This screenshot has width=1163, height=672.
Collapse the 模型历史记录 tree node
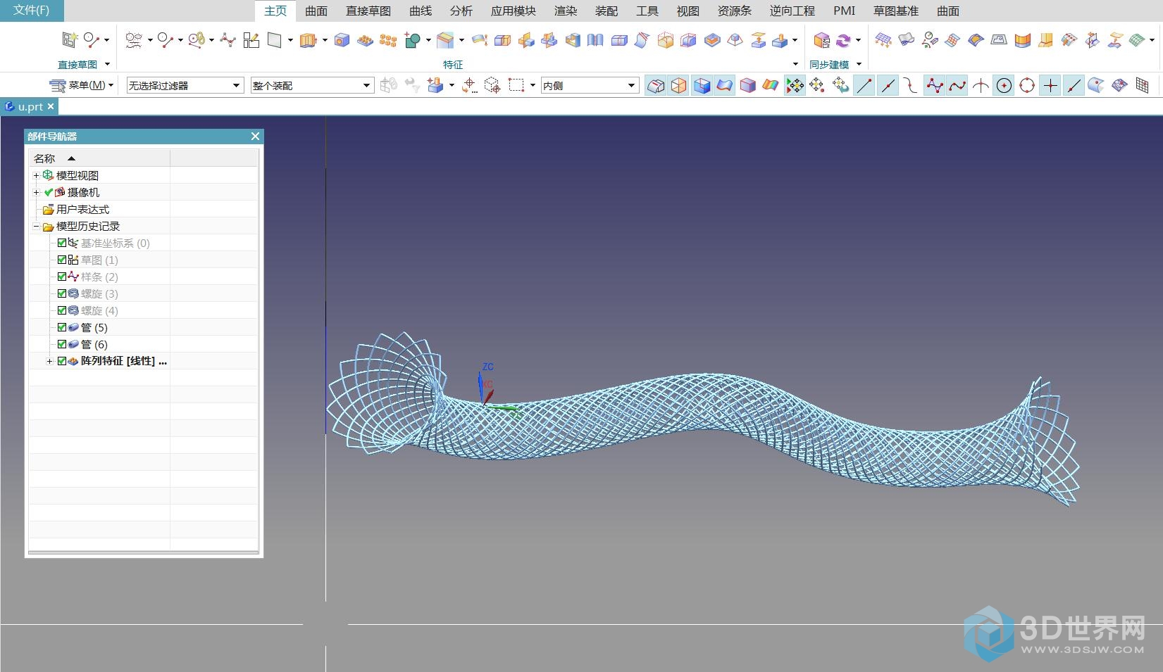[37, 227]
